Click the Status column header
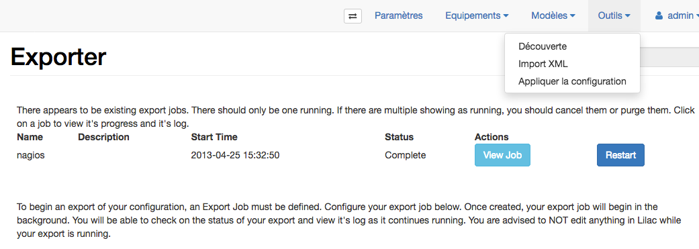This screenshot has height=249, width=699. 399,137
